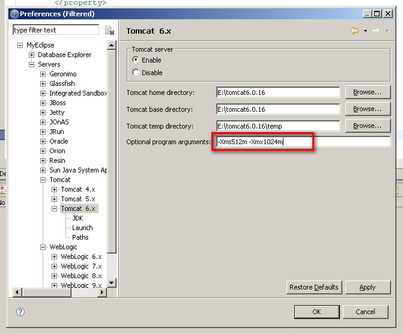Click into Optional program arguments field
403x334 pixels.
coord(303,142)
